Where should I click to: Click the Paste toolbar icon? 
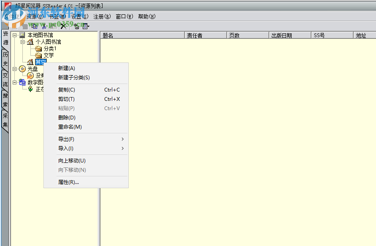[x=54, y=26]
